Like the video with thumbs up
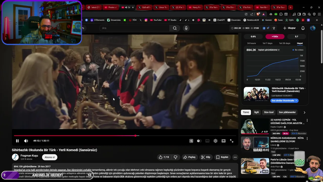This screenshot has width=323, height=182. [164, 157]
